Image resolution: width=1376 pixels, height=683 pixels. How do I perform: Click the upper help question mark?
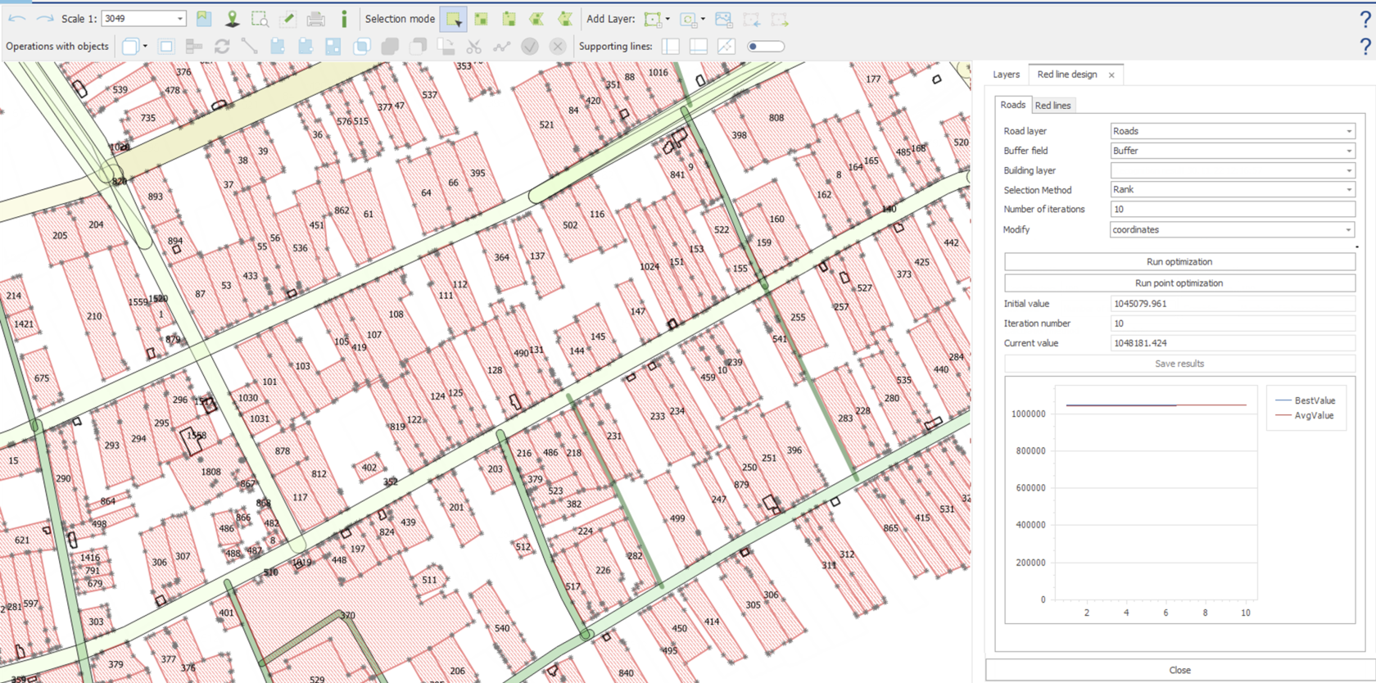pyautogui.click(x=1365, y=19)
